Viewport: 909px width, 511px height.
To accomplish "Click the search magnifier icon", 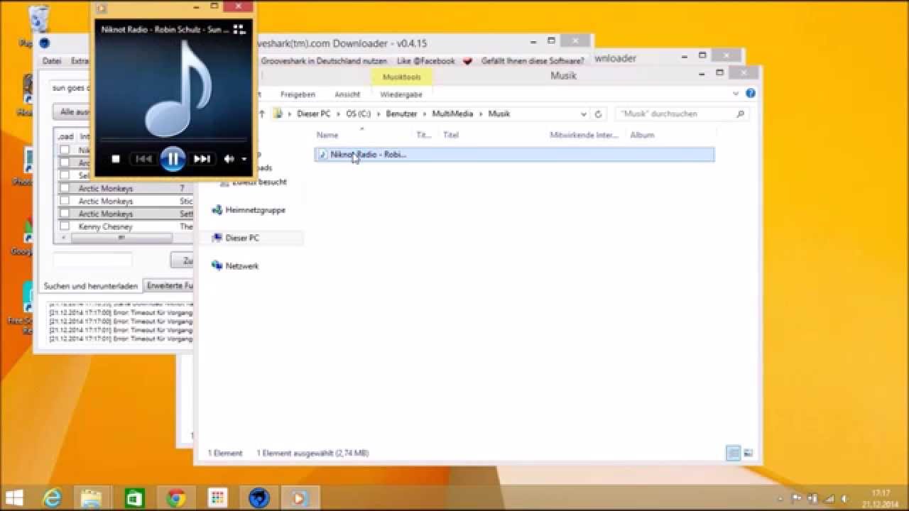I will (x=740, y=114).
